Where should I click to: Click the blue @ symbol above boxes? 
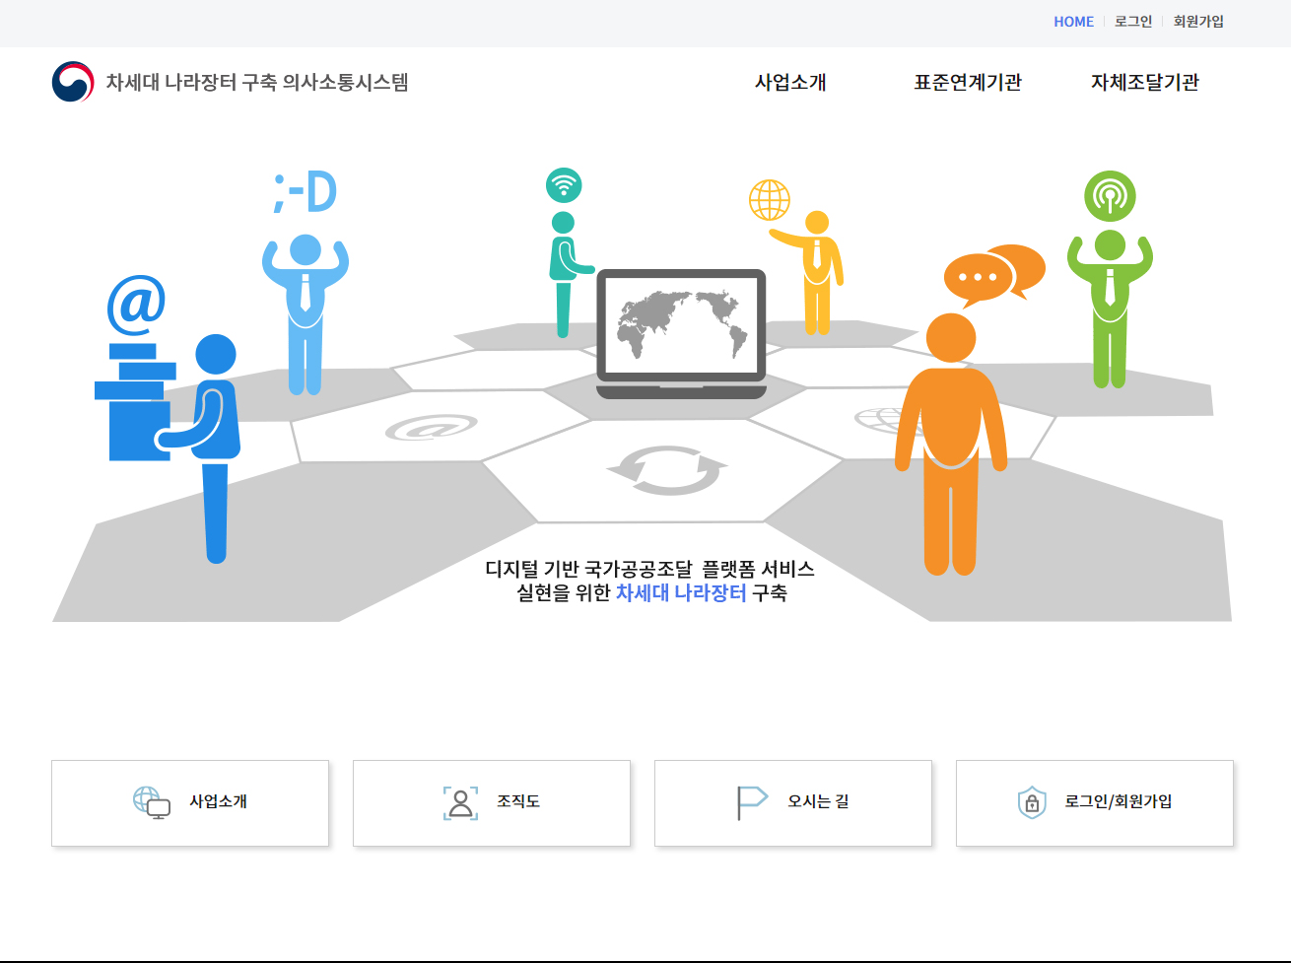pyautogui.click(x=136, y=305)
